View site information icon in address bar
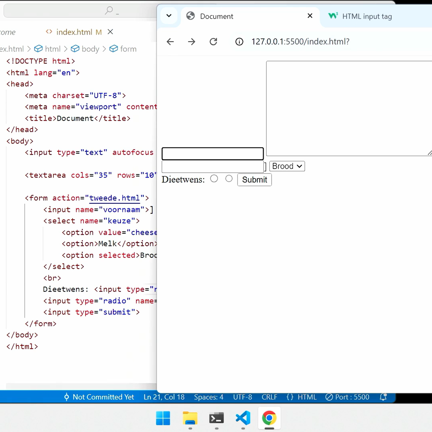 coord(239,42)
